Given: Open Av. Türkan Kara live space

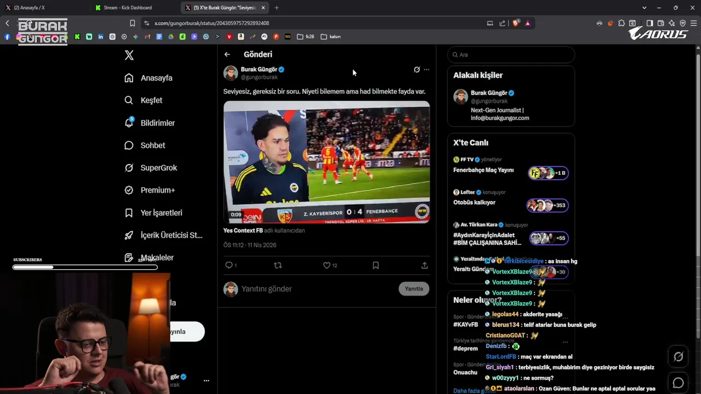Looking at the screenshot, I should pyautogui.click(x=511, y=234).
